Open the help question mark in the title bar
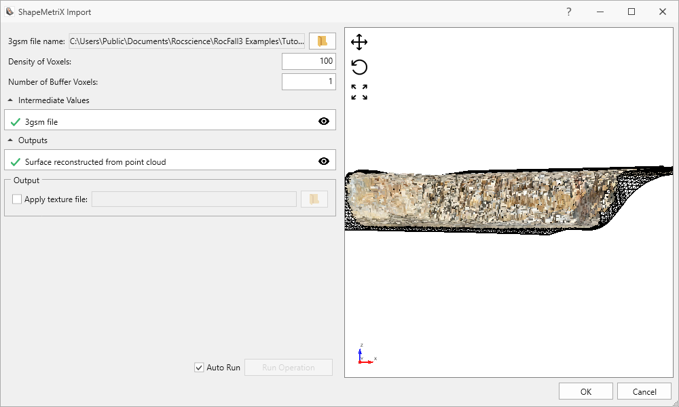Image resolution: width=679 pixels, height=407 pixels. click(568, 12)
